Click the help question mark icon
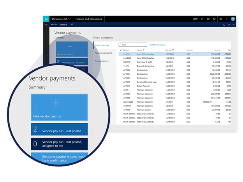The height and width of the screenshot is (182, 243). point(227,19)
